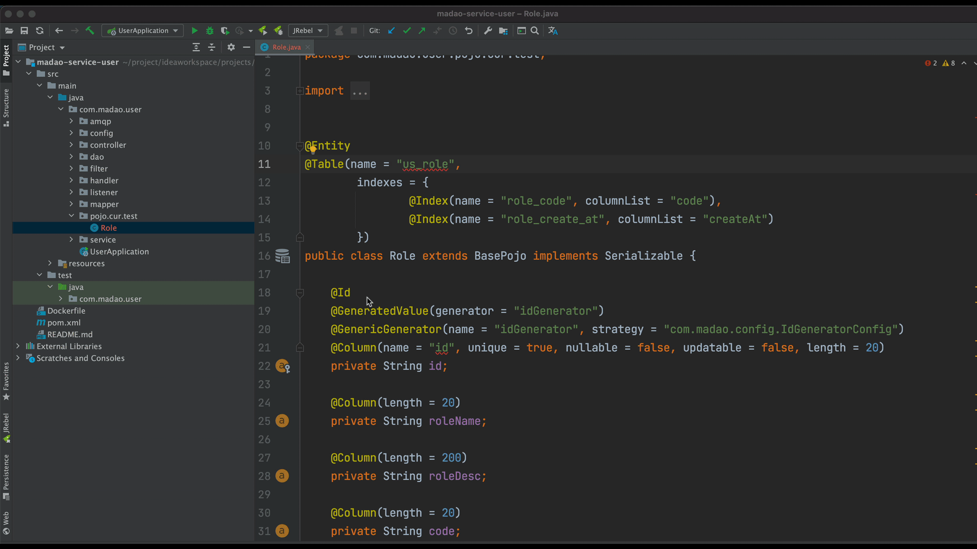Click the Build project hammer icon
The image size is (977, 549).
click(x=90, y=31)
